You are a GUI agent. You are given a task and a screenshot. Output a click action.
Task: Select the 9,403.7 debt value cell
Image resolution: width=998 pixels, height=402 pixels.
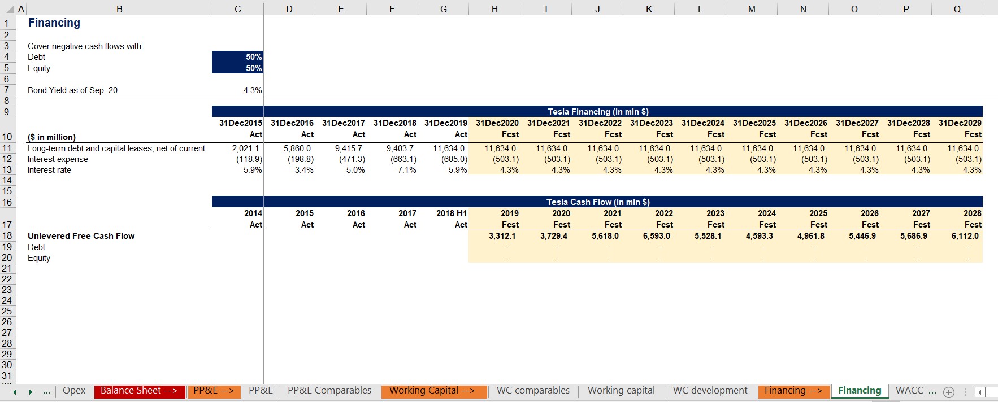pos(392,148)
